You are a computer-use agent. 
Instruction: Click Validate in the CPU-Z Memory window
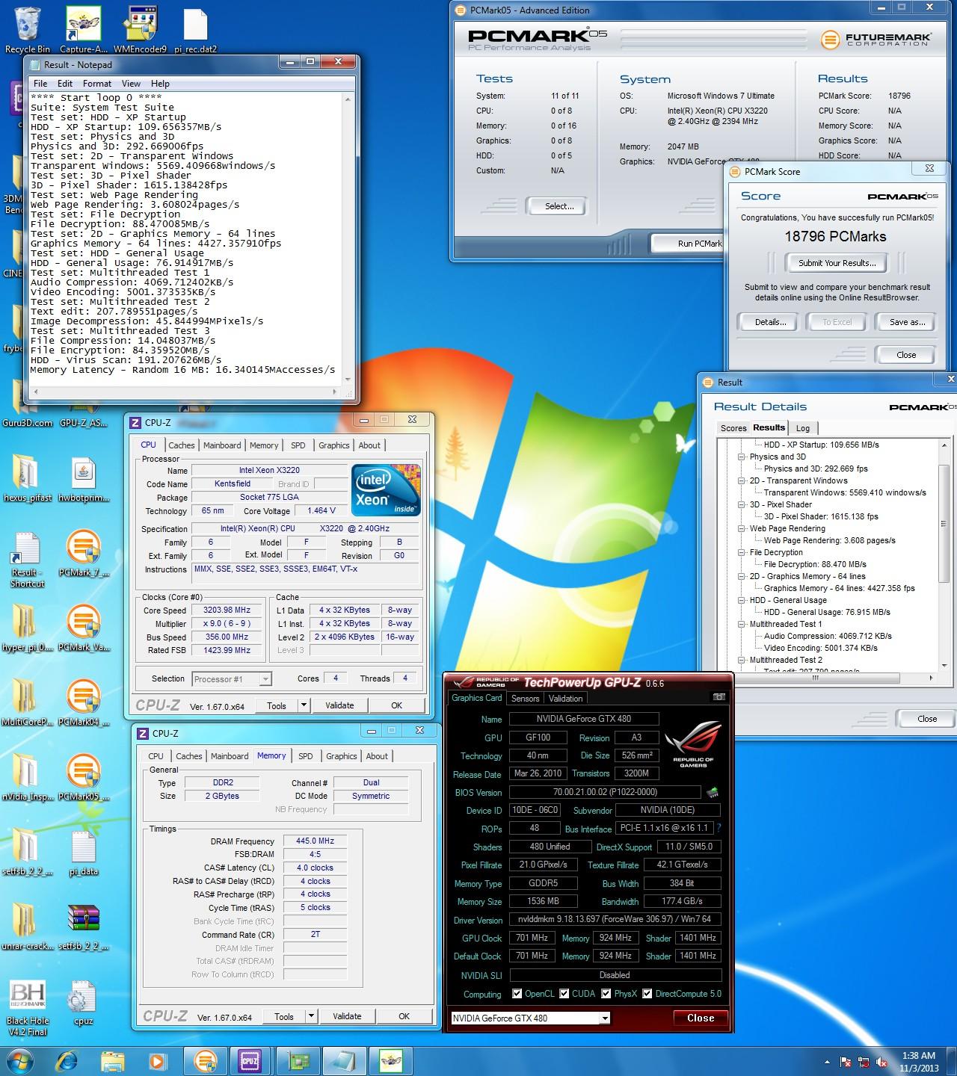(347, 1016)
